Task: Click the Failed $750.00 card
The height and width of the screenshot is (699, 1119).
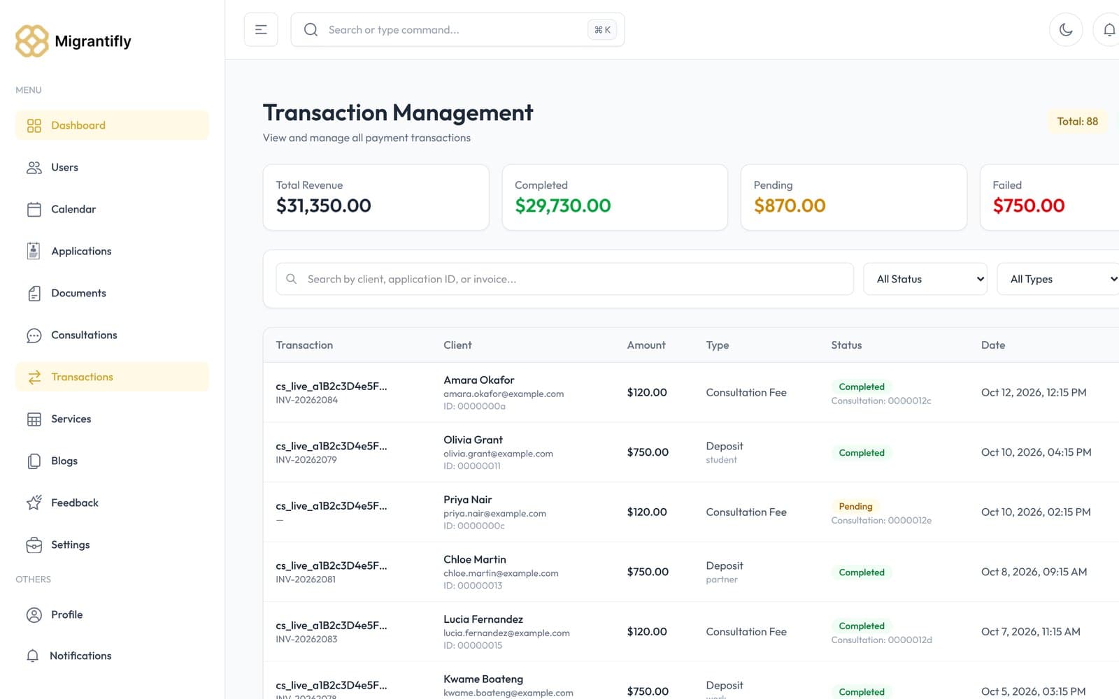Action: click(1050, 197)
